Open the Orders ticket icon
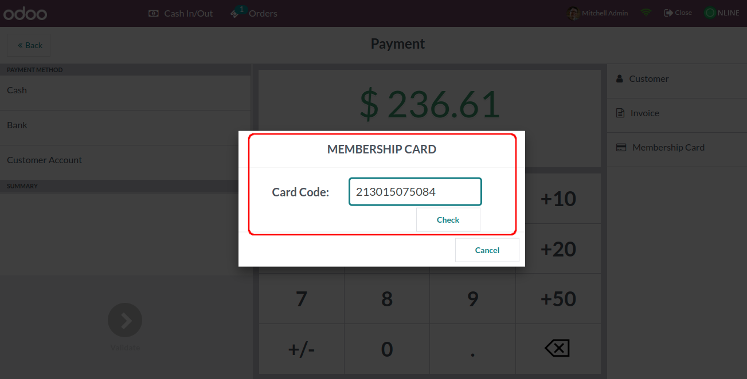This screenshot has height=379, width=747. 236,13
